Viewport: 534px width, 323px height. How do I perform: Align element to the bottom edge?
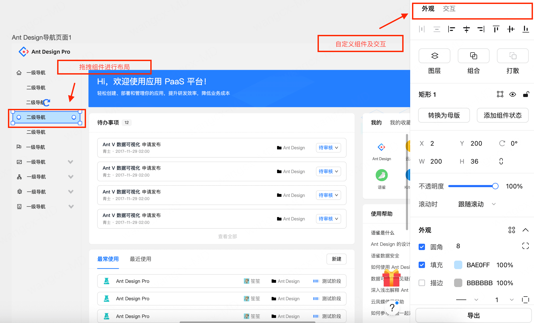click(526, 29)
